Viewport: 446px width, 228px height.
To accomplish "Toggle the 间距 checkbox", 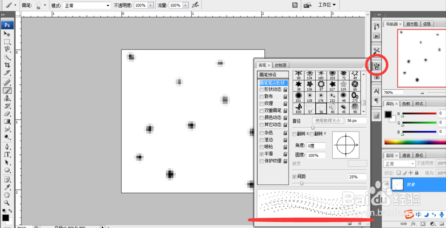I will tap(294, 177).
